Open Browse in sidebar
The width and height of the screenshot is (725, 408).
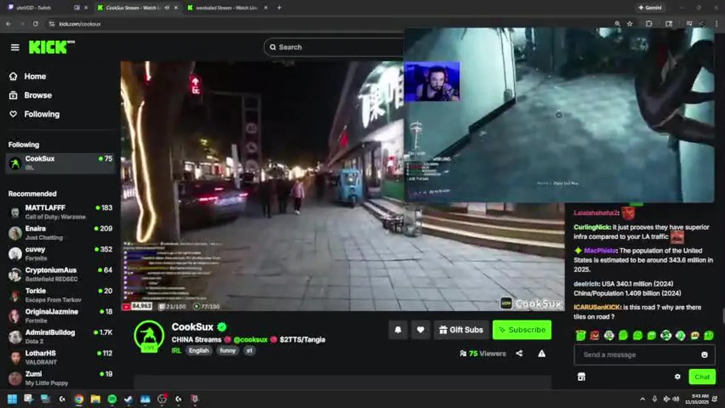[x=37, y=95]
